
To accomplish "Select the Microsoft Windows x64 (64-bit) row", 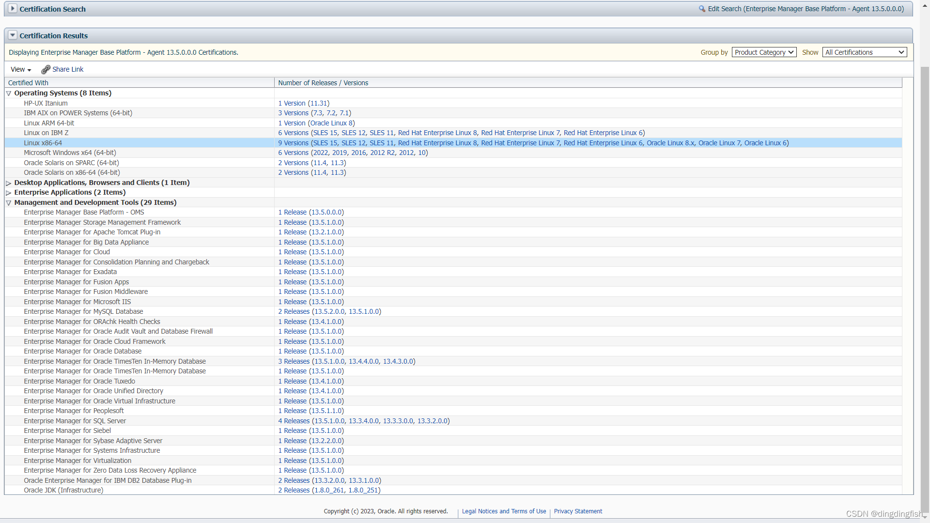I will point(453,153).
